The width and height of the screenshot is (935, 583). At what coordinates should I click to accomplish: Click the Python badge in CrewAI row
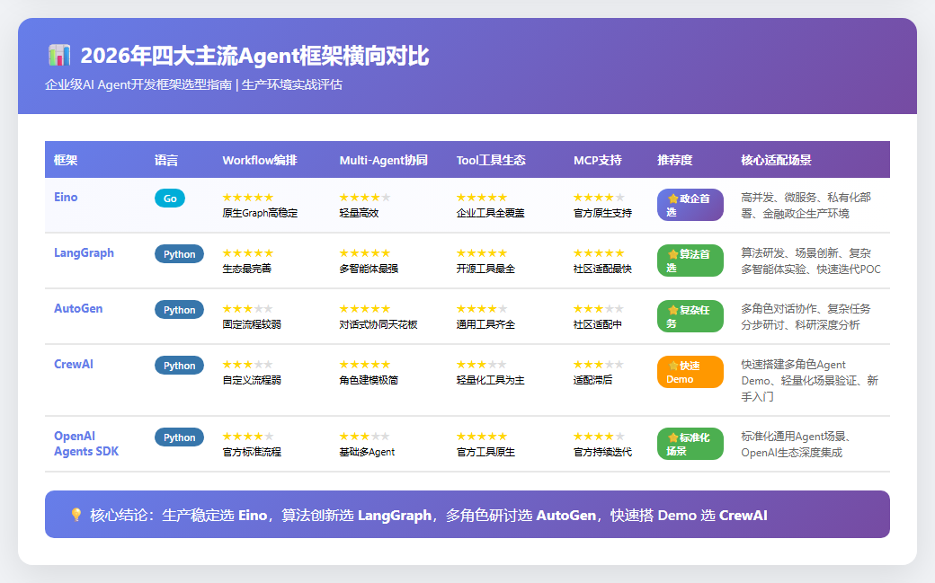[x=180, y=366]
